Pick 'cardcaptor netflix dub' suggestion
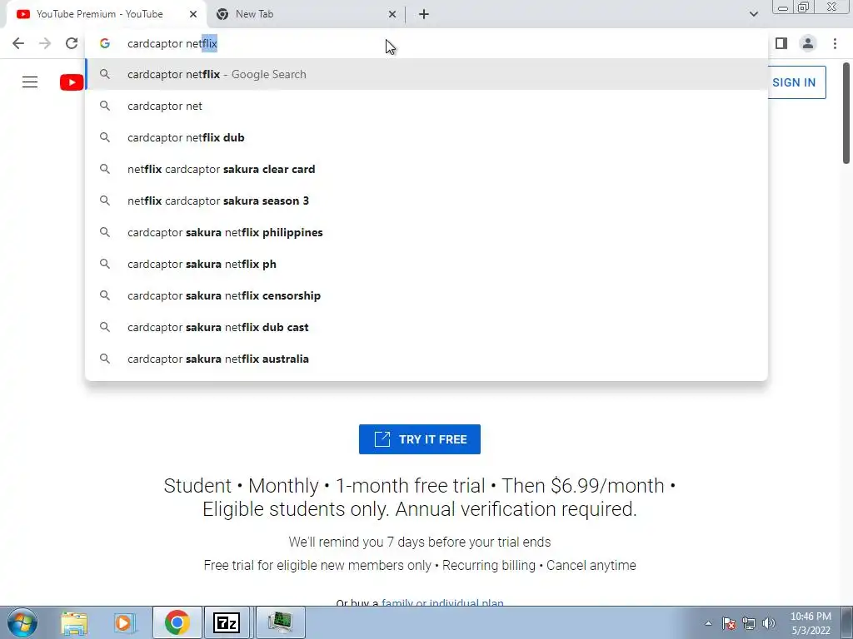The image size is (853, 639). tap(426, 137)
